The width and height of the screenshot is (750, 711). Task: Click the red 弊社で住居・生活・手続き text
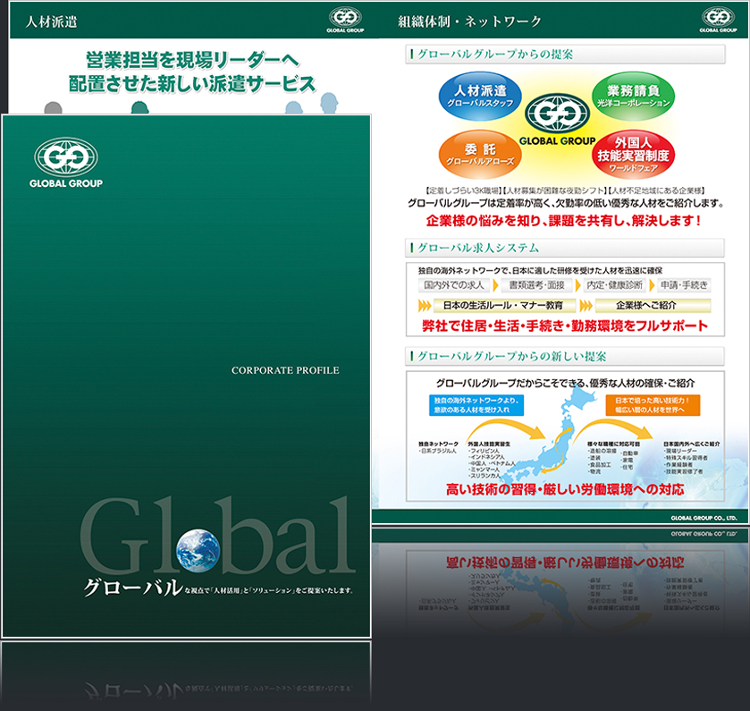coord(565,326)
